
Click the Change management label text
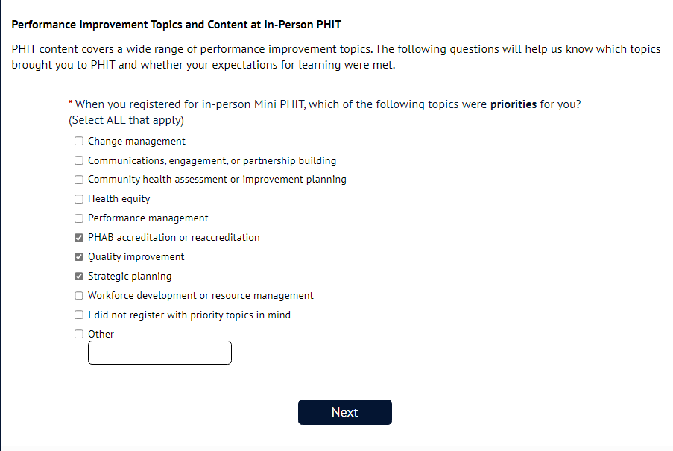136,141
